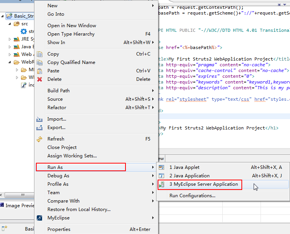
Task: Select the Run As menu entry
Action: point(97,167)
